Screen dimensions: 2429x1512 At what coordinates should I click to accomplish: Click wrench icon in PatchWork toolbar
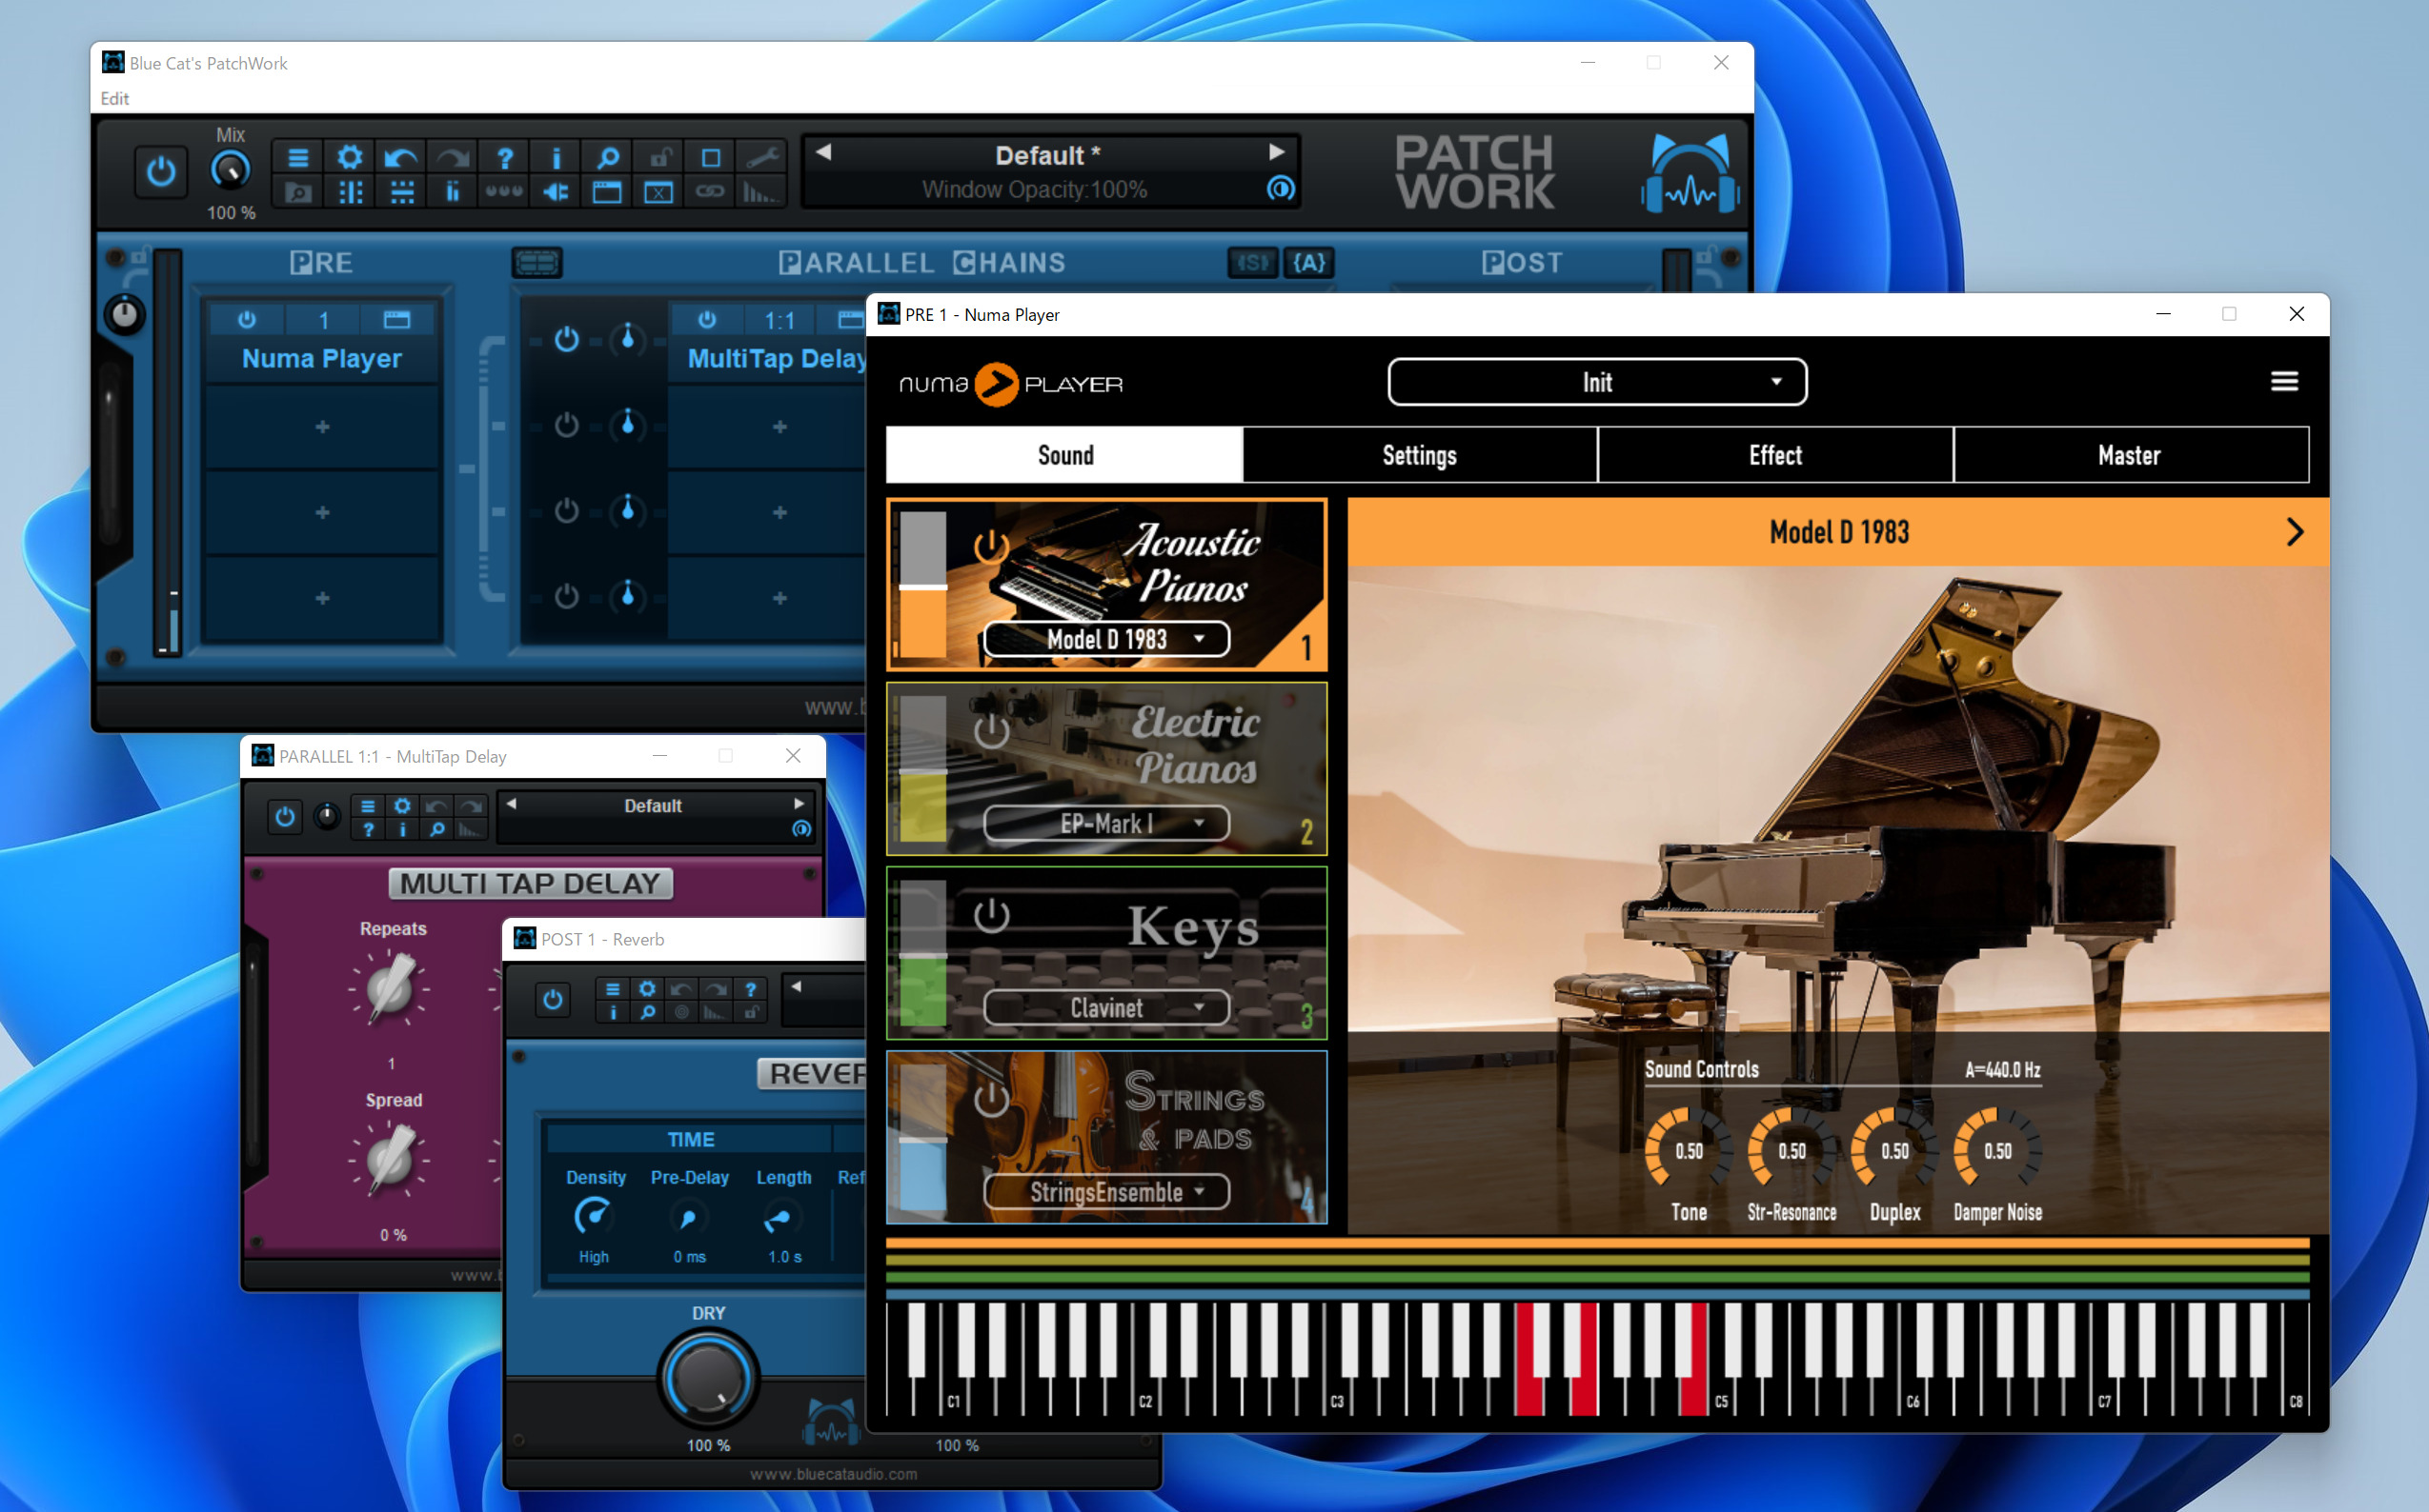click(762, 157)
